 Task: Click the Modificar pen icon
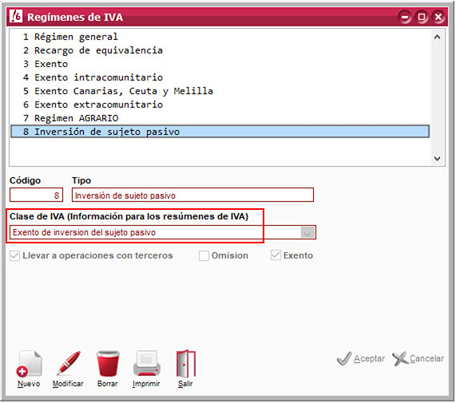click(69, 363)
